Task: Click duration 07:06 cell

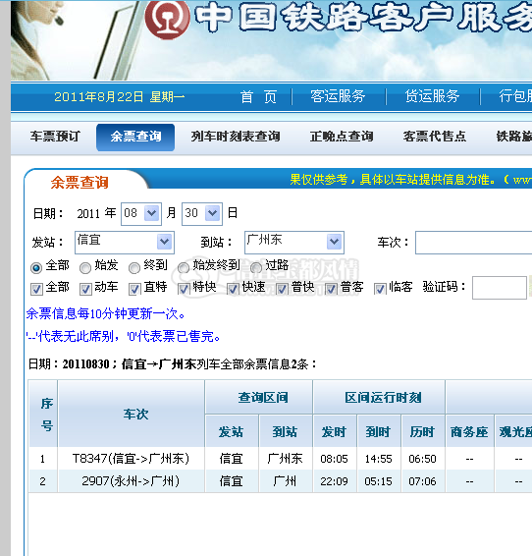Action: [422, 481]
